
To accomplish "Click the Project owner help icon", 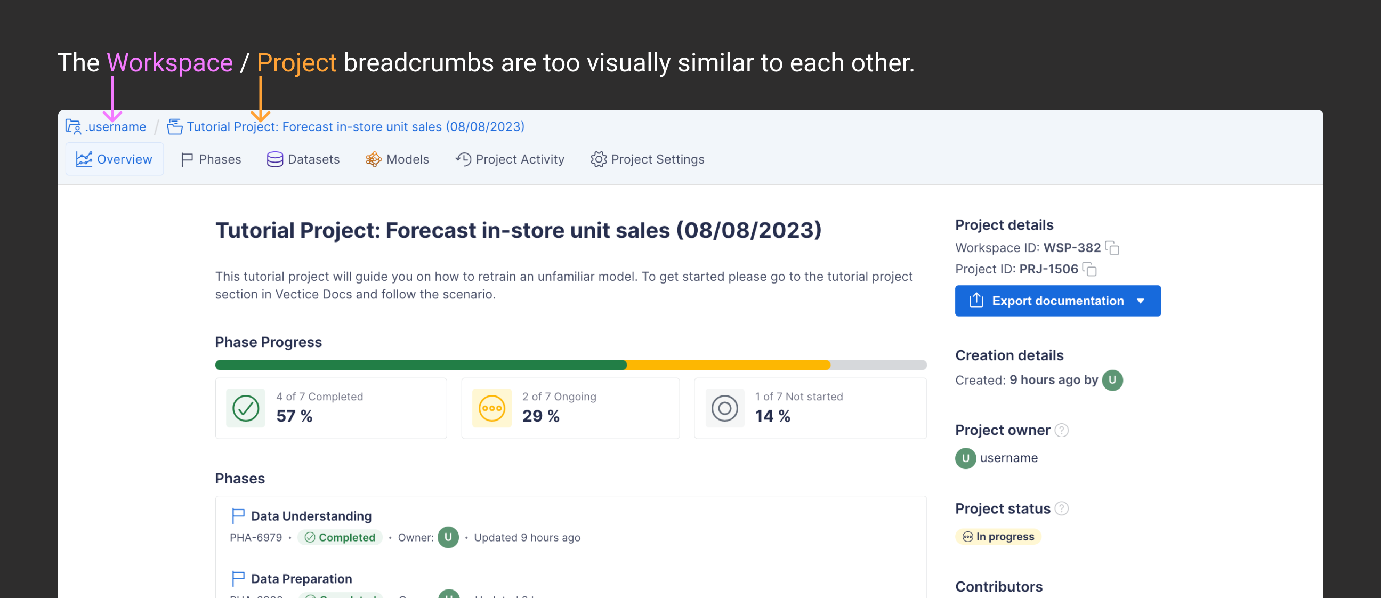I will [1062, 430].
